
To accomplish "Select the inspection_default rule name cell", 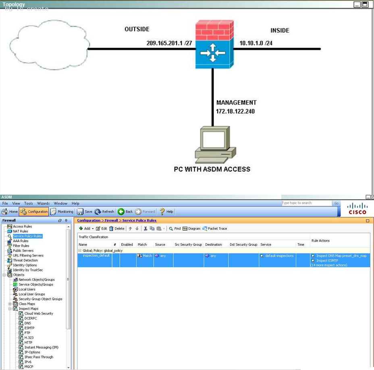I will 95,260.
